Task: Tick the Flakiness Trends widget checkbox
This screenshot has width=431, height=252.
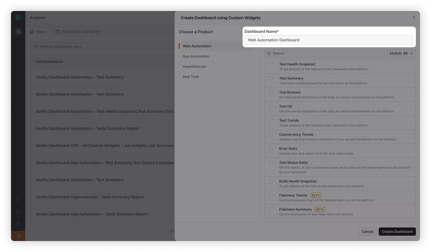Action: coord(271,195)
